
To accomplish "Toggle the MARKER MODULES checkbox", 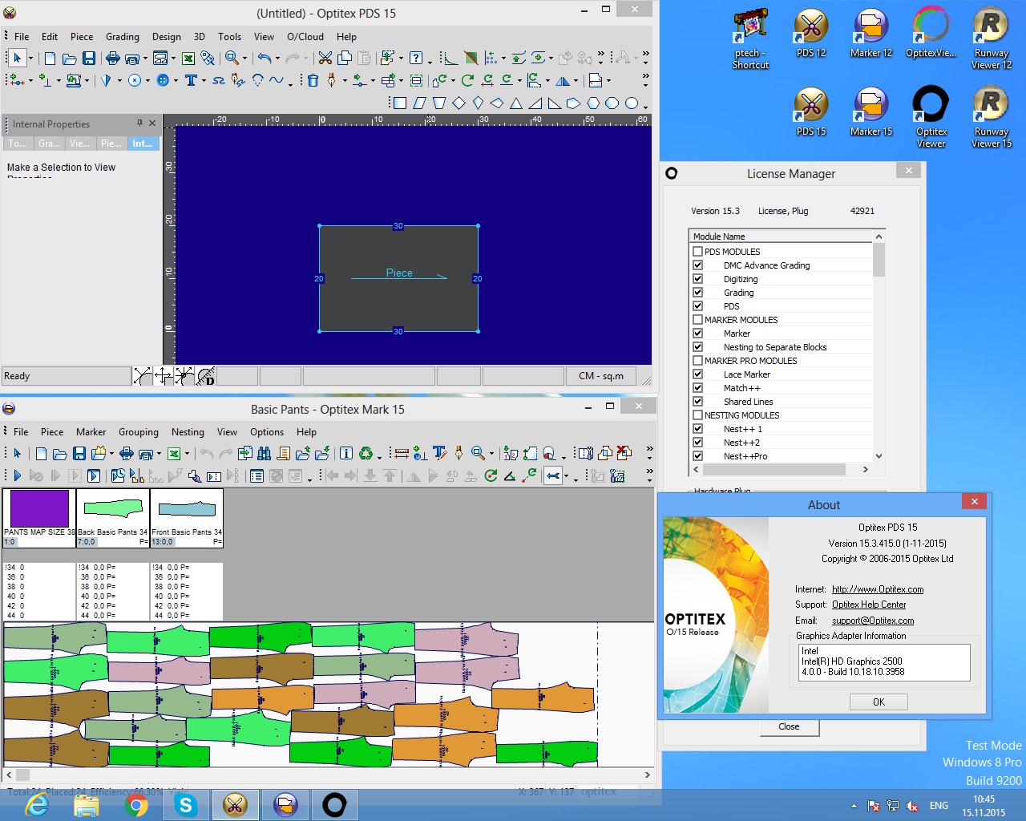I will (x=698, y=319).
